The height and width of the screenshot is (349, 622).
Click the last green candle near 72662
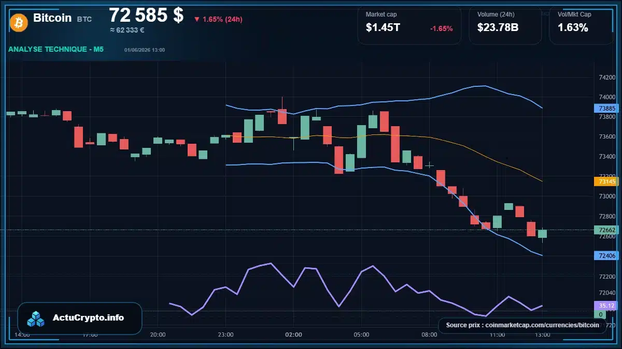pyautogui.click(x=542, y=234)
